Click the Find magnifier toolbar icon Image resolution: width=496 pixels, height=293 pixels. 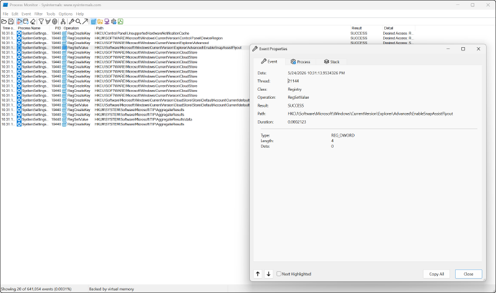click(78, 22)
